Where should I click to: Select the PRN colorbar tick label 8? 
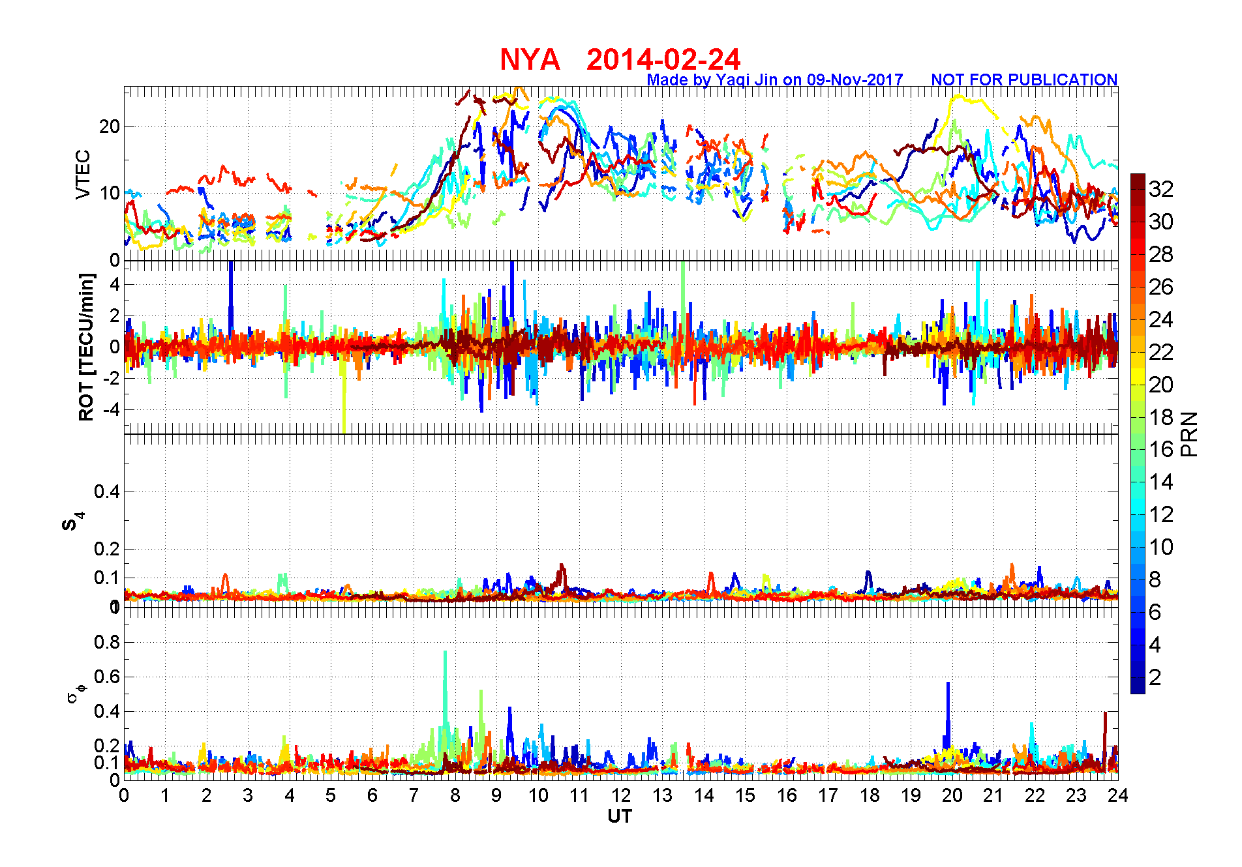1155,580
